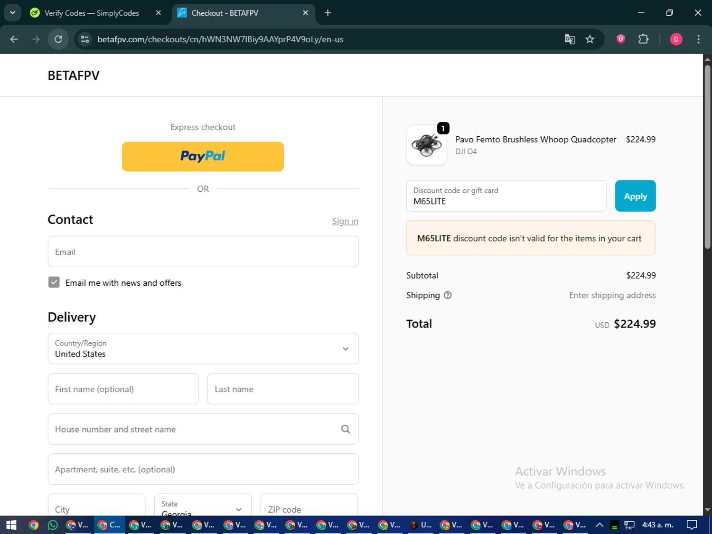
Task: Open WhatsApp from the taskbar
Action: pos(53,525)
